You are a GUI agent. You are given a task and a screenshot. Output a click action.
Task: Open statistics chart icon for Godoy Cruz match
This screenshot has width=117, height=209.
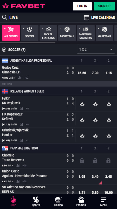pyautogui.click(x=20, y=78)
